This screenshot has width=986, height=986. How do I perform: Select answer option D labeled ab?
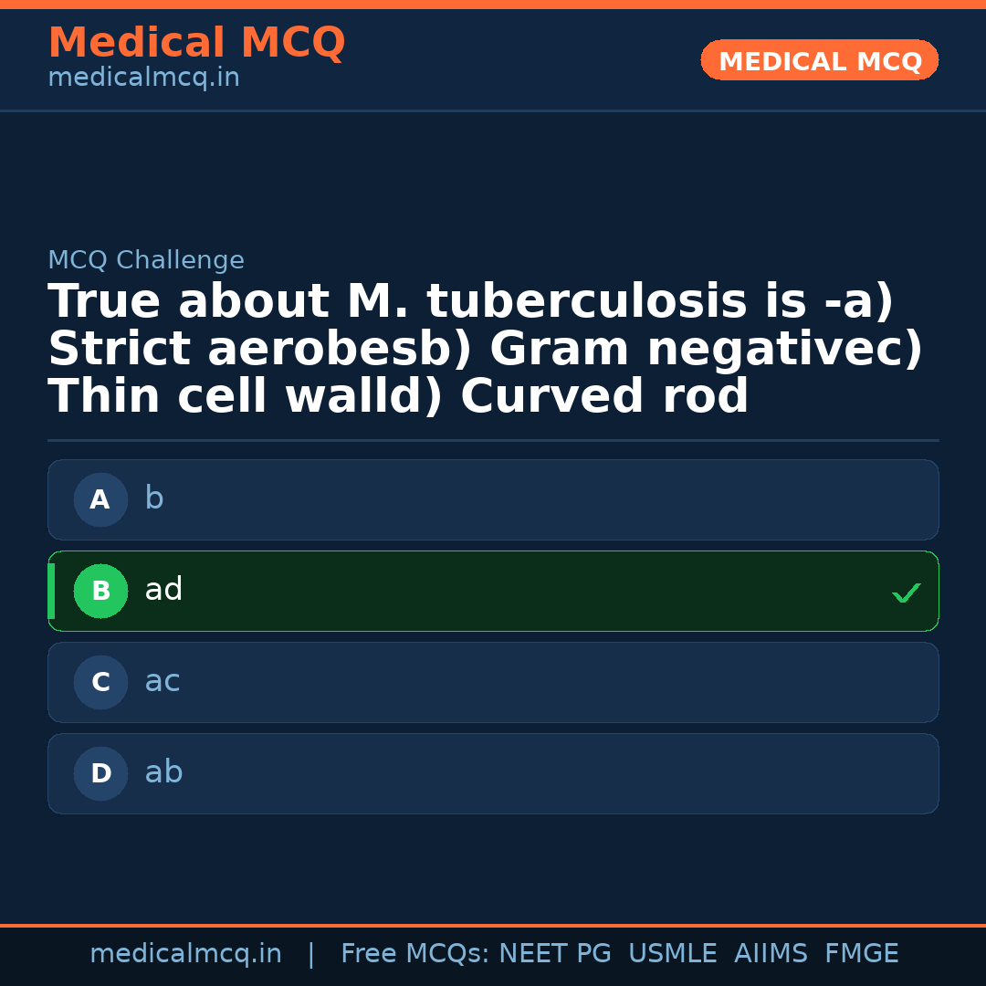(493, 773)
